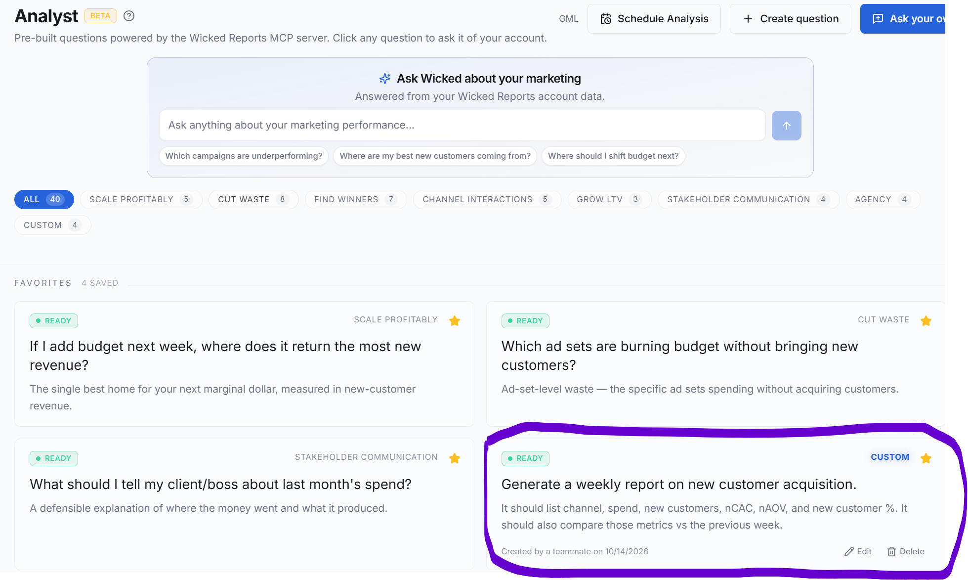The width and height of the screenshot is (968, 580).
Task: Select the CHANNEL INTERACTIONS filter tab
Action: [x=487, y=199]
